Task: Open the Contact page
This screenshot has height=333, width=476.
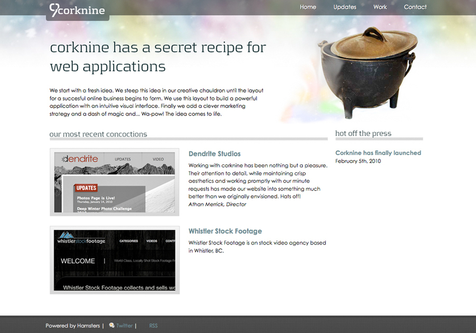Action: [x=415, y=7]
